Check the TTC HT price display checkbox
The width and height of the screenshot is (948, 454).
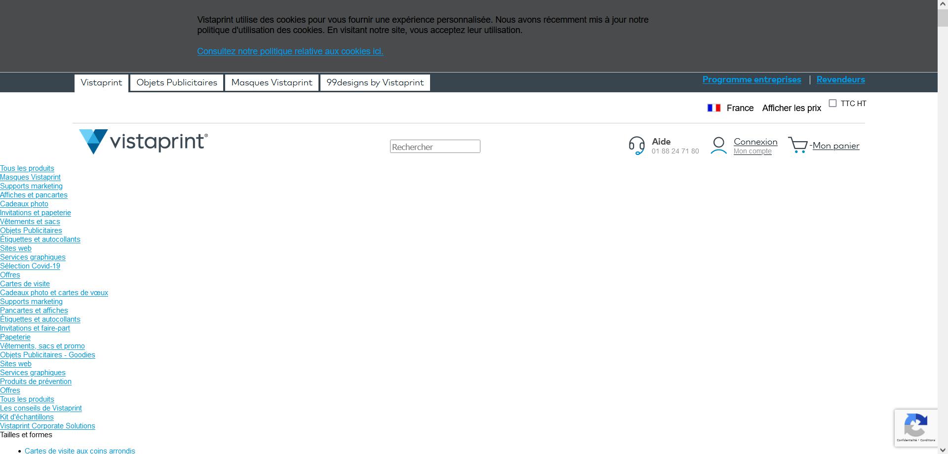[x=833, y=103]
